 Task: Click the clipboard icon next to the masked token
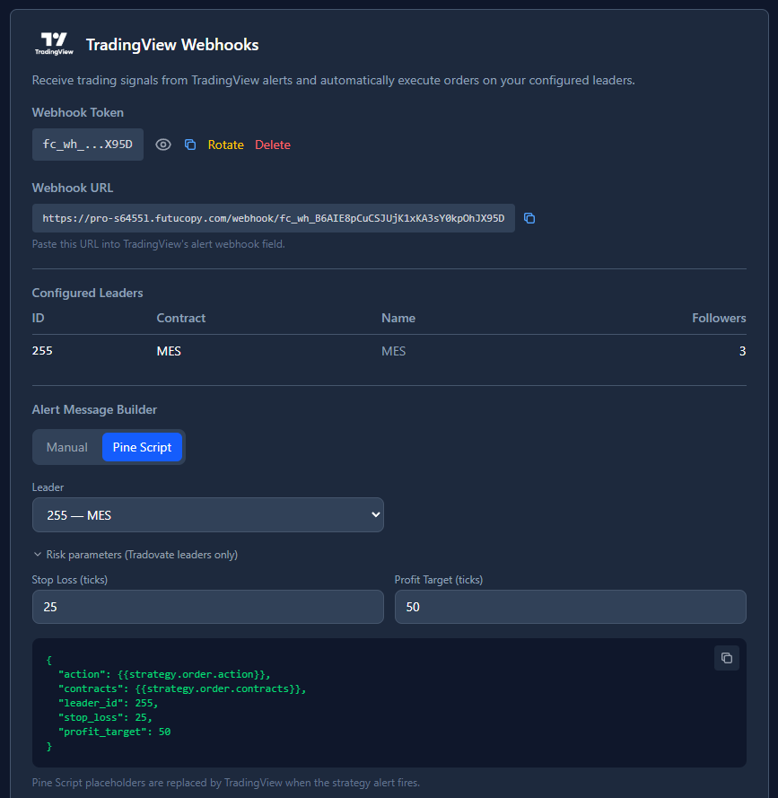coord(189,145)
